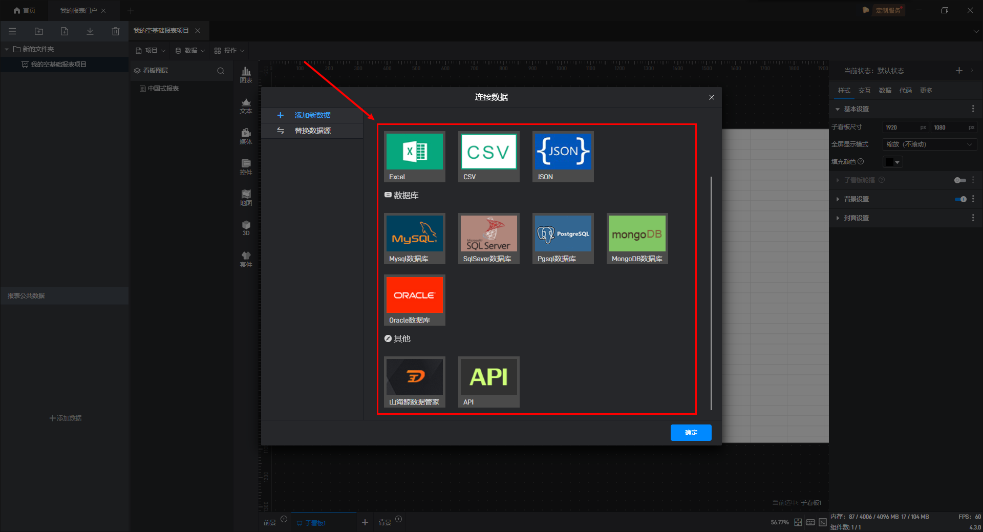
Task: Open the 地图 component panel
Action: [x=246, y=198]
